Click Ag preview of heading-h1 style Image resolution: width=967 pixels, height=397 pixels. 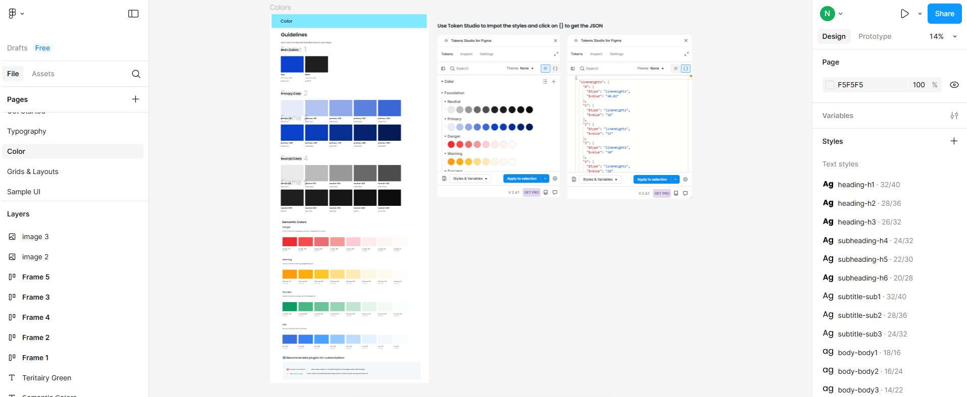click(x=828, y=184)
